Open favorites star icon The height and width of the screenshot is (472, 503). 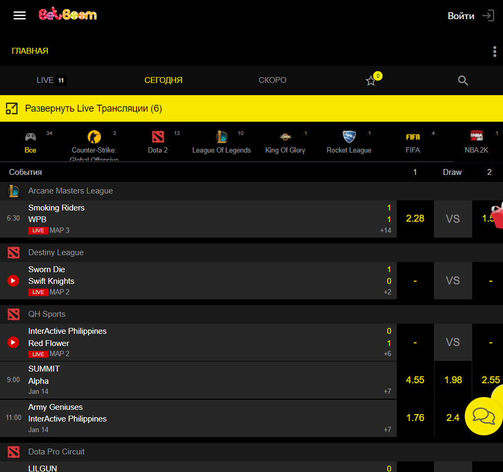coord(371,81)
